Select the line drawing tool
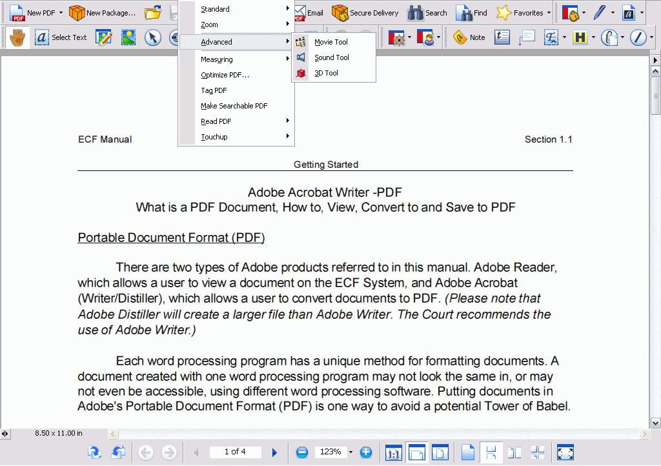This screenshot has height=466, width=661. click(x=638, y=37)
